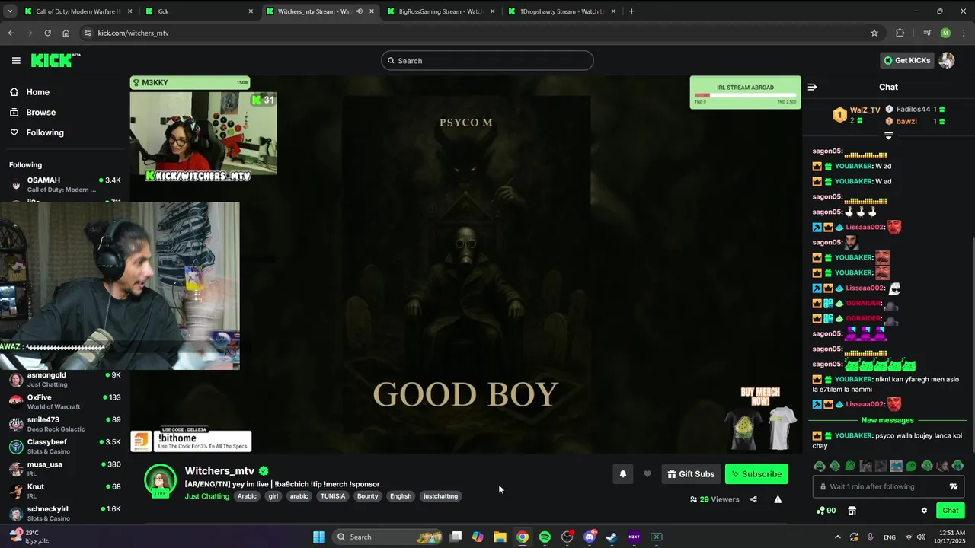This screenshot has height=548, width=975.
Task: Open smile473 channel in sidebar
Action: tap(65, 424)
